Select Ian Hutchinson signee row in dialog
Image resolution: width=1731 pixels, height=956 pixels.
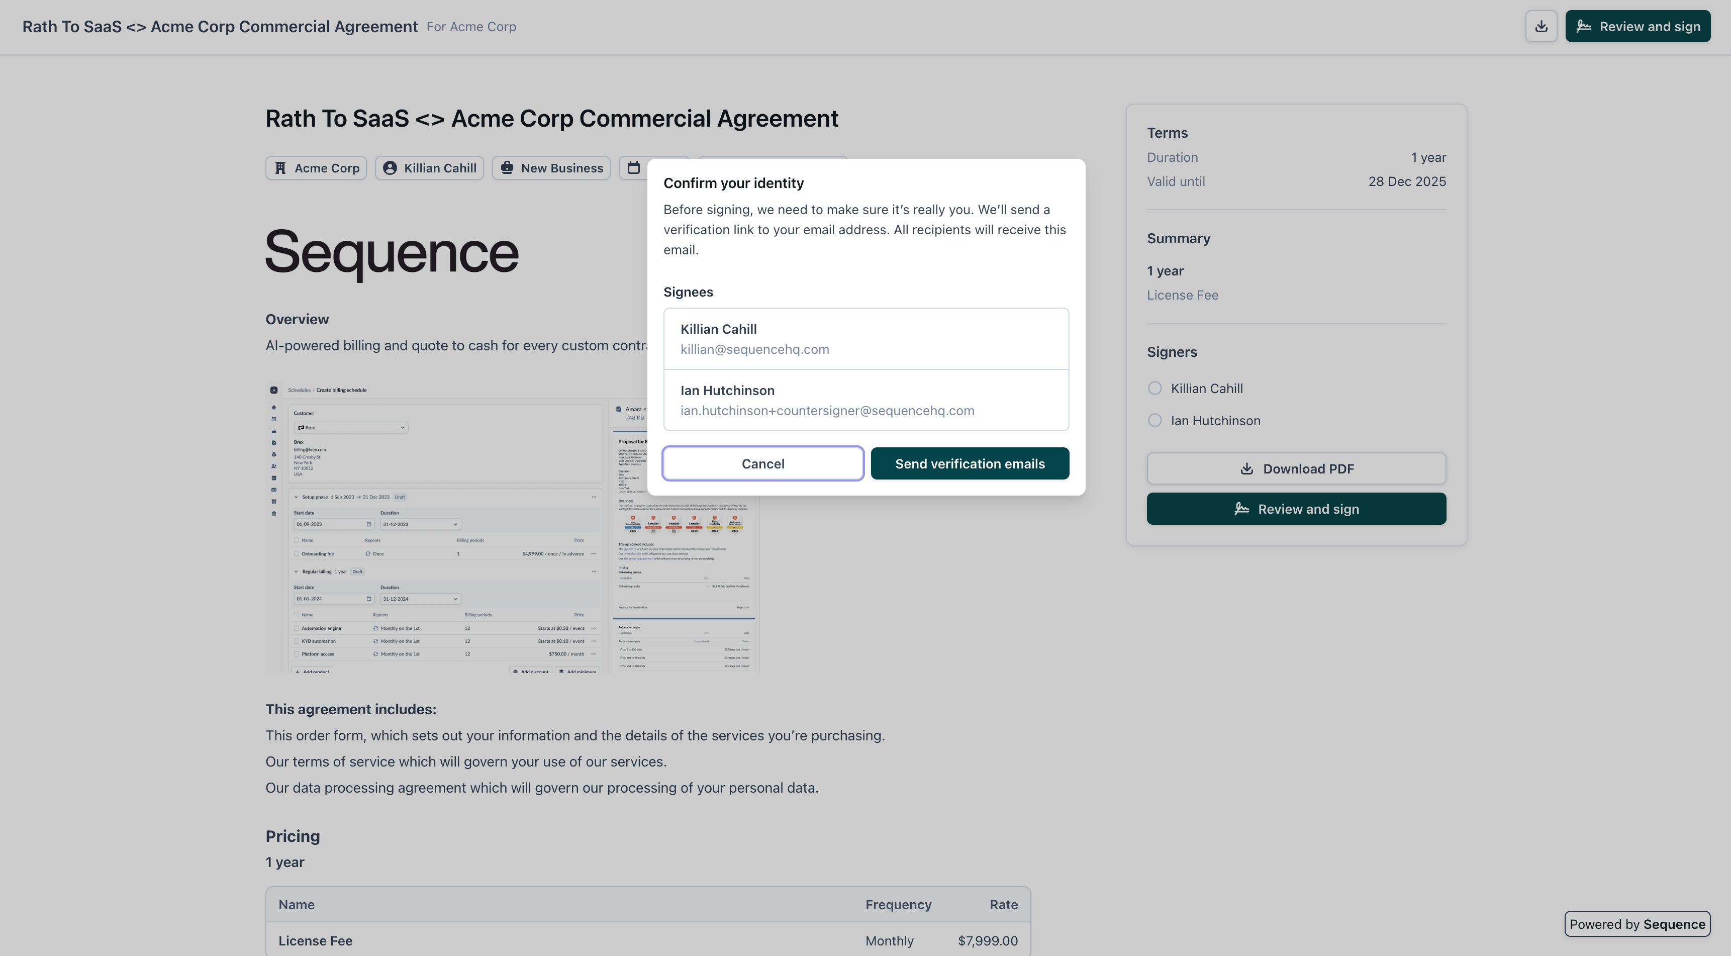[866, 401]
